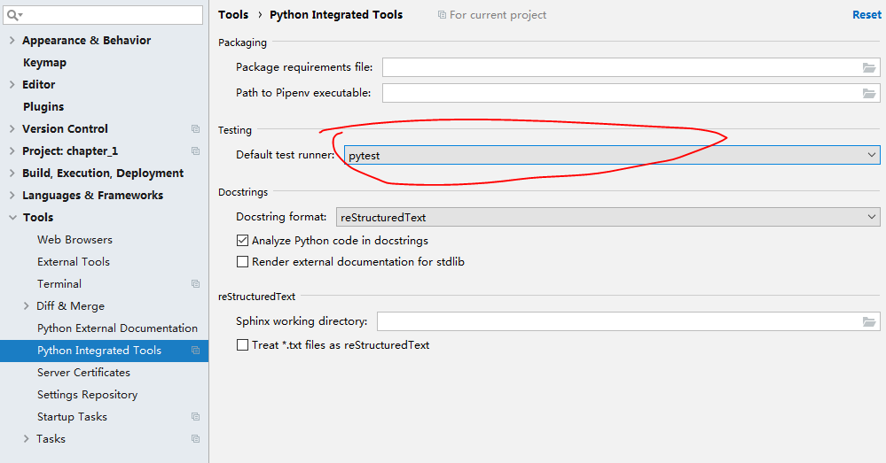The width and height of the screenshot is (886, 463).
Task: Click project-scope icon beside Startup Tasks
Action: (195, 417)
